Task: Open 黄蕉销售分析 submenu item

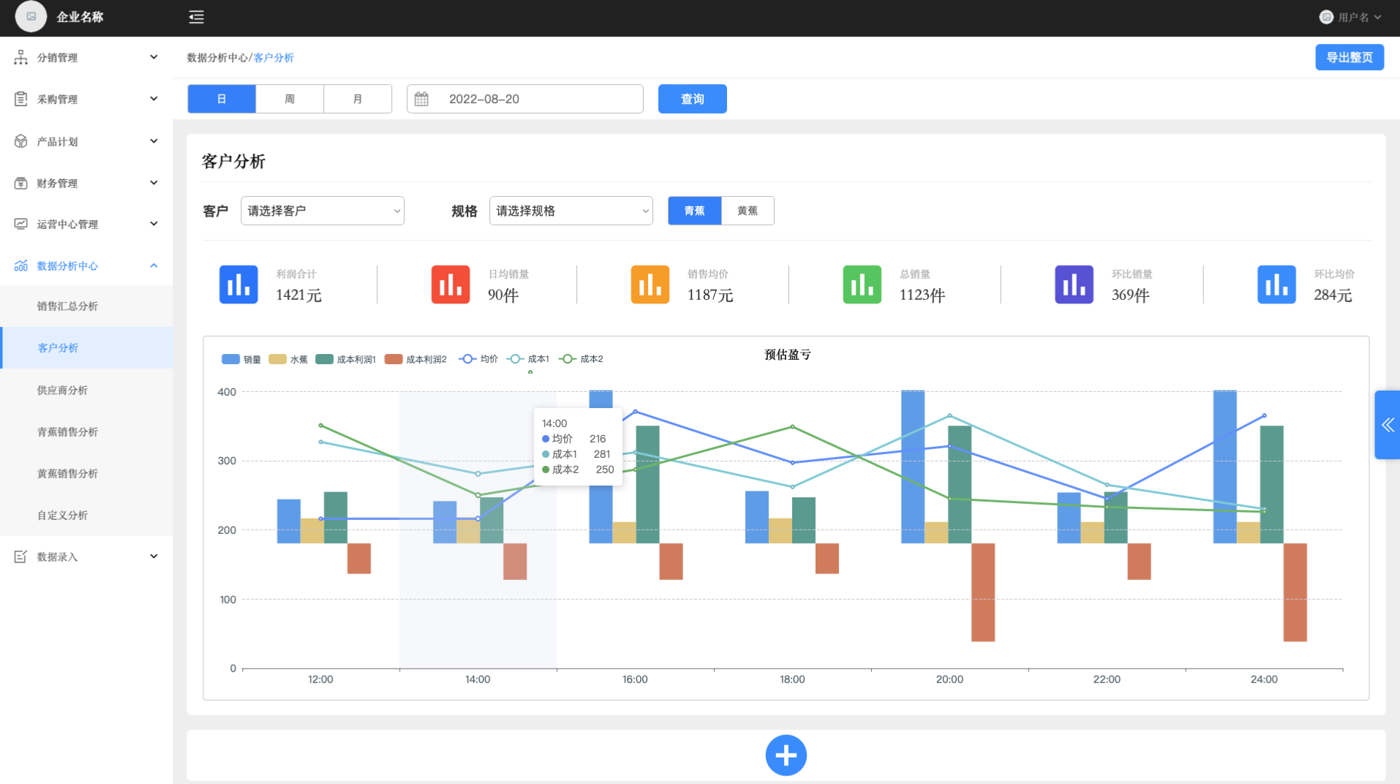Action: (86, 474)
